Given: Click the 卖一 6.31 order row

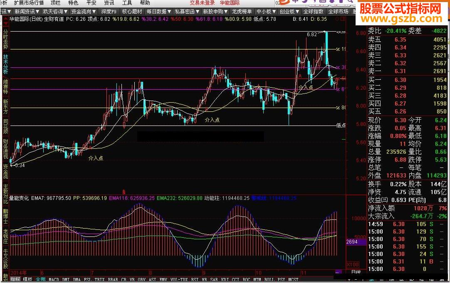Looking at the screenshot, I should (x=407, y=71).
